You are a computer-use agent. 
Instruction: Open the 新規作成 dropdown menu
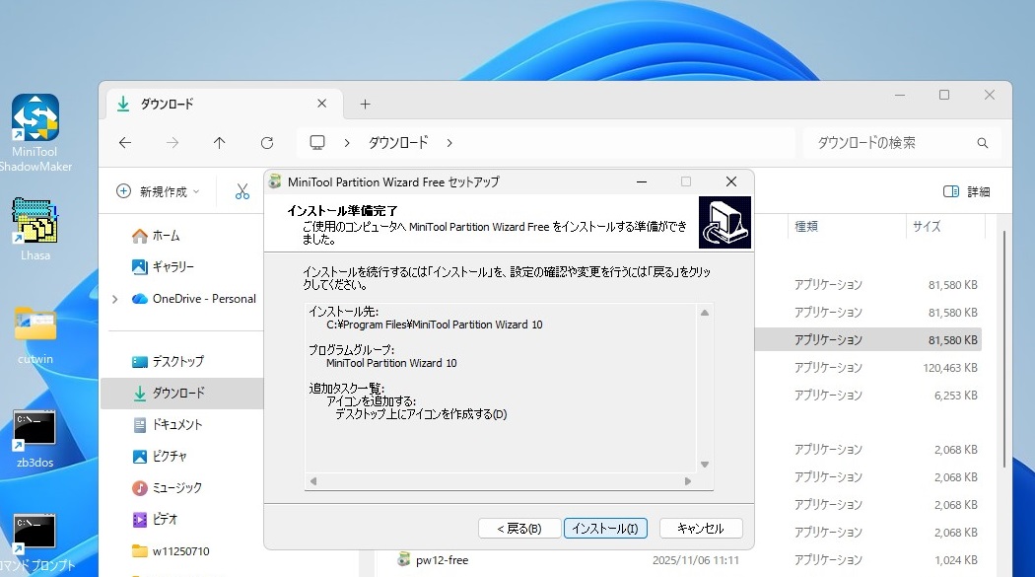tap(158, 191)
